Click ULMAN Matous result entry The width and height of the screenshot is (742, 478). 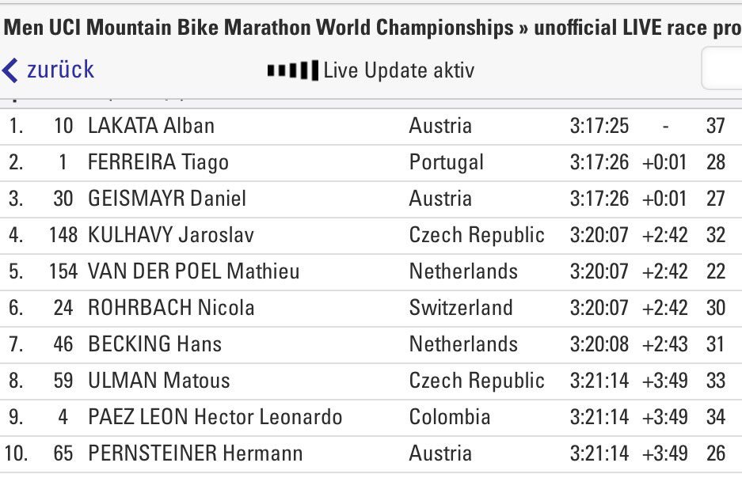pyautogui.click(x=371, y=381)
